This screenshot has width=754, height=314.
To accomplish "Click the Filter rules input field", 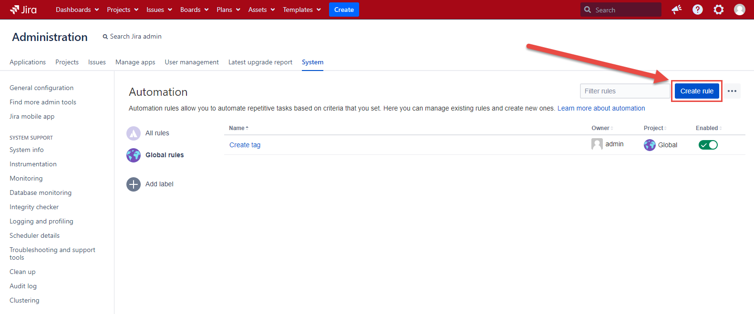I will (x=624, y=91).
